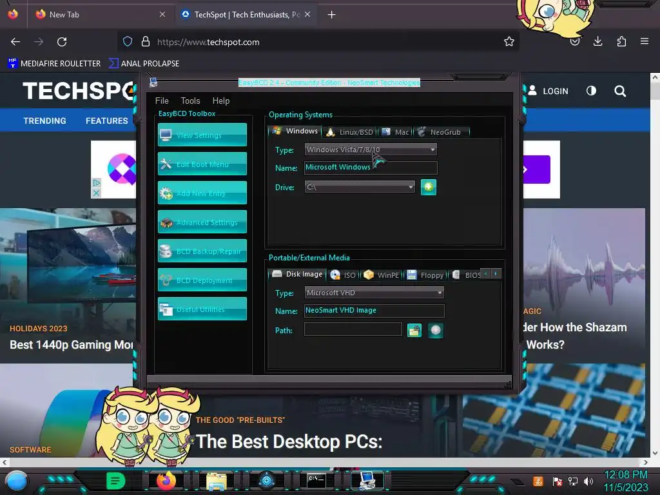Image resolution: width=660 pixels, height=495 pixels.
Task: Switch to the Linux/BSD tab
Action: tap(350, 131)
